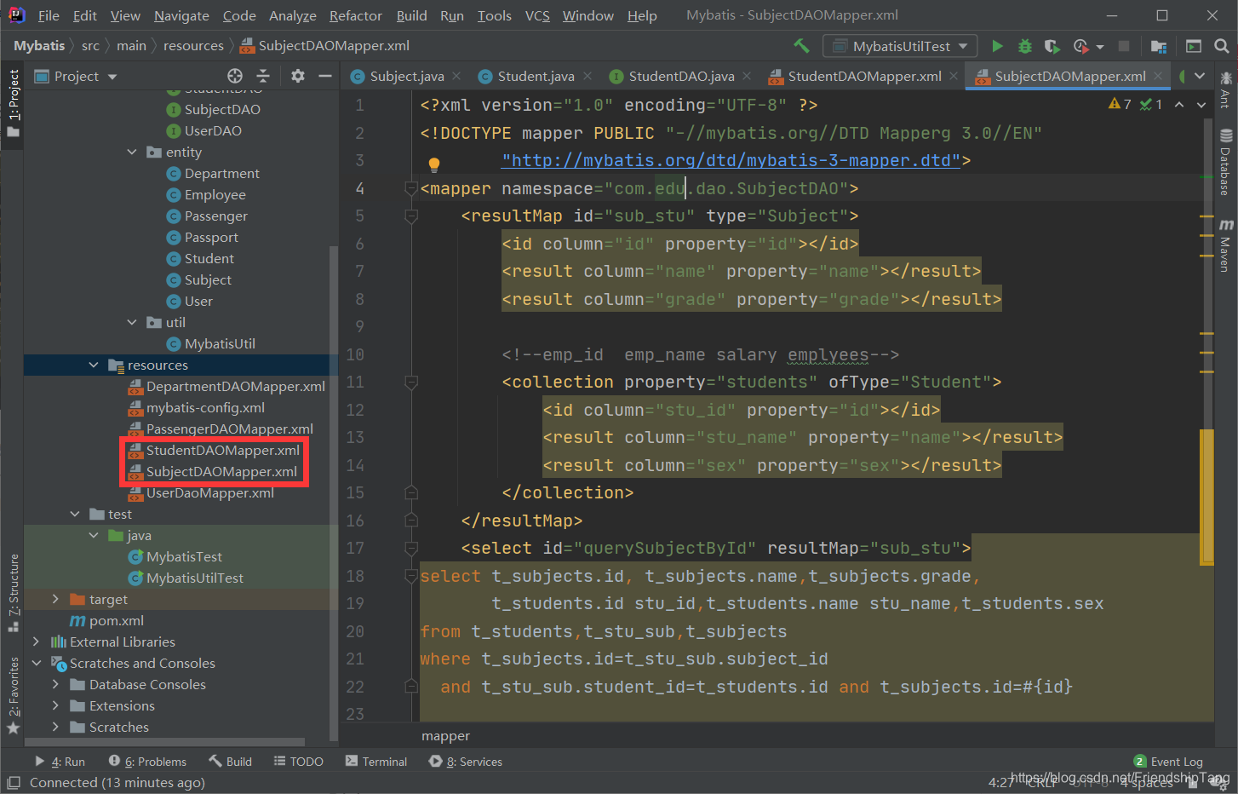Viewport: 1238px width, 794px height.
Task: Click Project panel horizontal scrollbar
Action: pyautogui.click(x=164, y=742)
